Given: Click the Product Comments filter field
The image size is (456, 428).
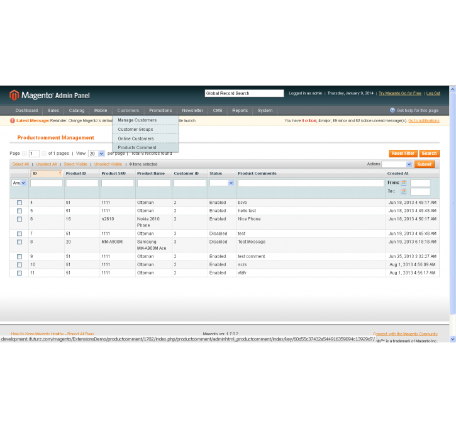Looking at the screenshot, I should coord(311,183).
